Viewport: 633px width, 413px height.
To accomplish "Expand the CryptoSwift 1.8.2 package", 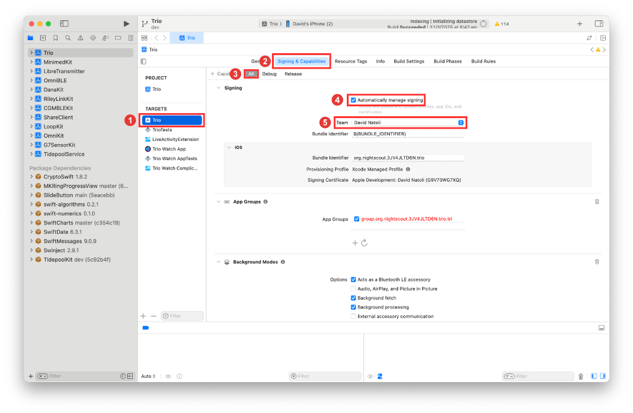I will point(31,176).
